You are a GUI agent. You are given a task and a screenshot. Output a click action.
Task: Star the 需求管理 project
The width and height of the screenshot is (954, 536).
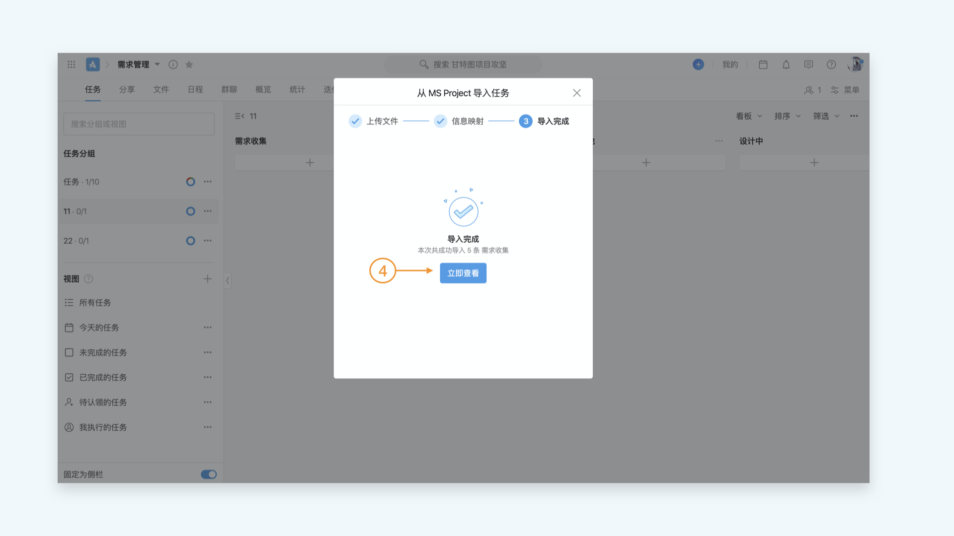tap(189, 65)
